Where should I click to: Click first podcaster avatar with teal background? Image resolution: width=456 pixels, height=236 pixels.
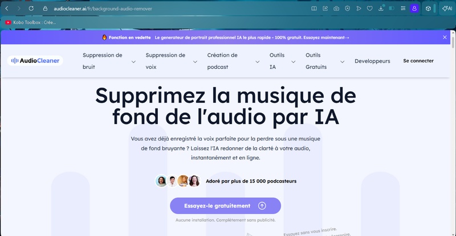click(161, 181)
